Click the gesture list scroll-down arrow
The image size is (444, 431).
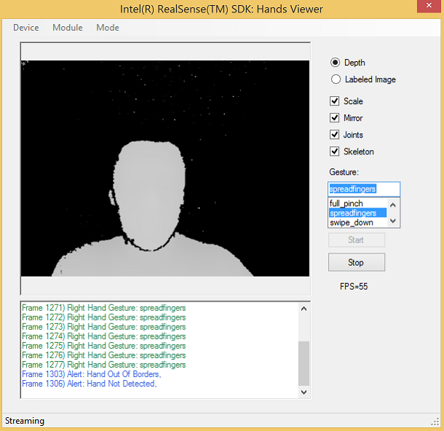tap(394, 221)
